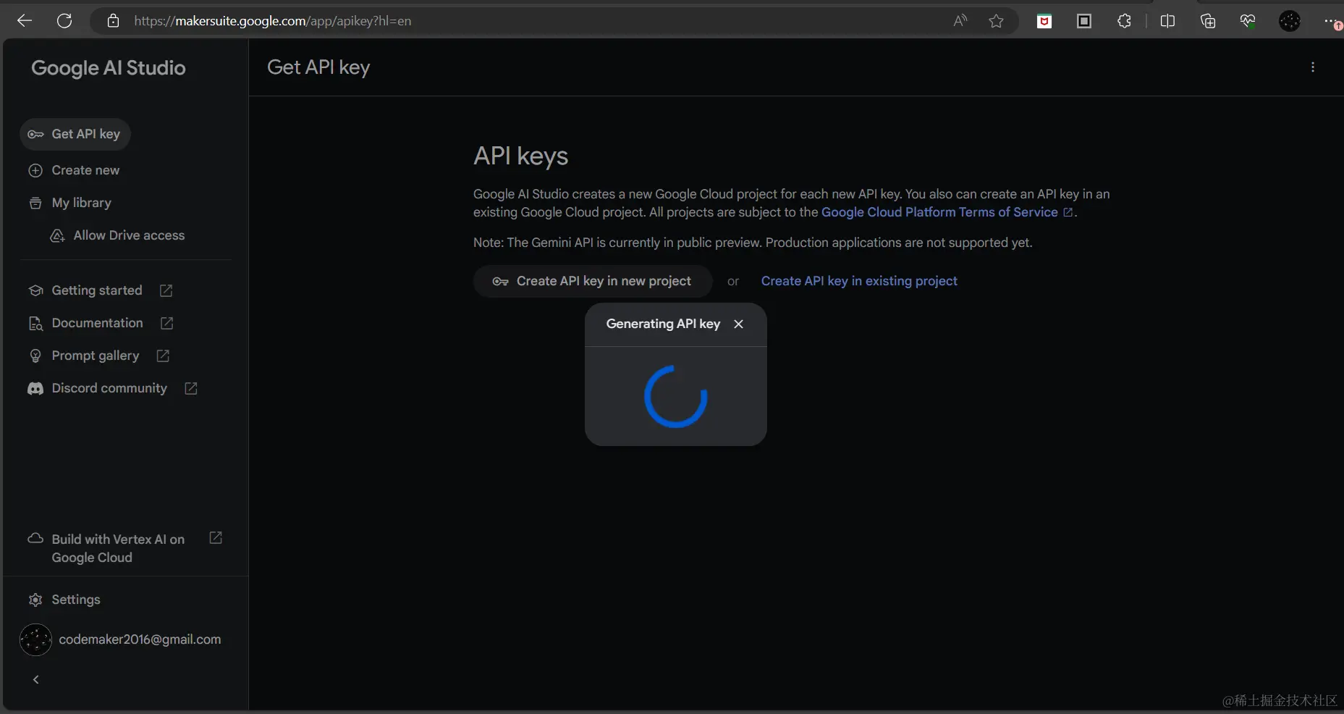Open Prompt gallery link
The image size is (1344, 714).
point(95,356)
